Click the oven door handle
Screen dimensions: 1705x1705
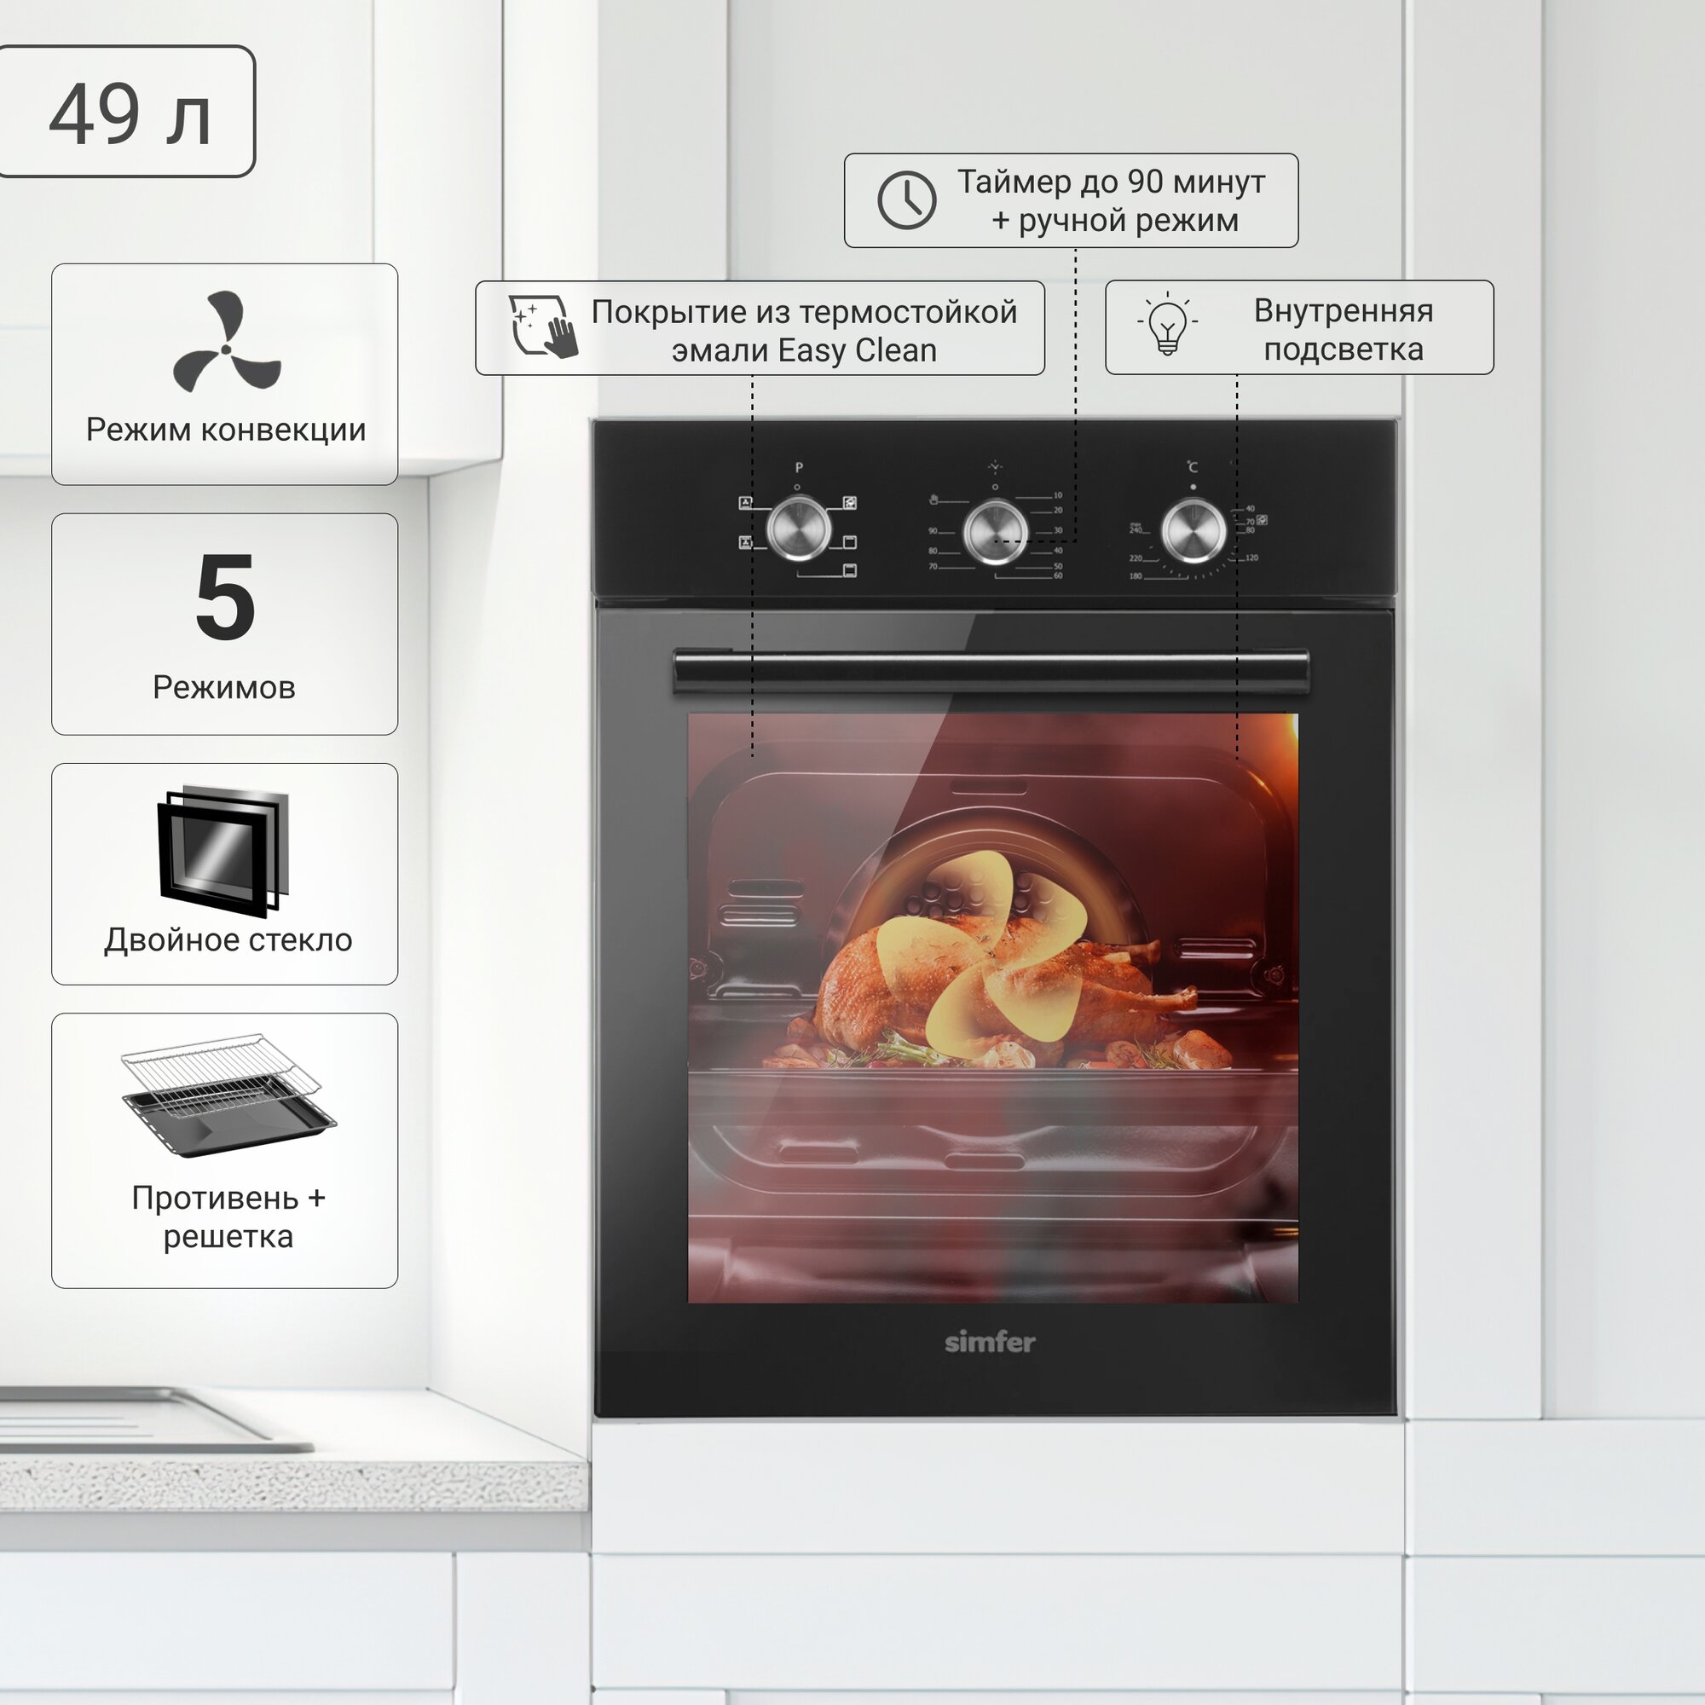pyautogui.click(x=990, y=668)
